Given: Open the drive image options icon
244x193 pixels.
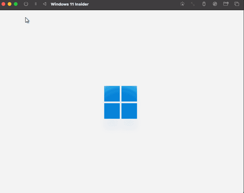Looking at the screenshot, I should pos(215,4).
